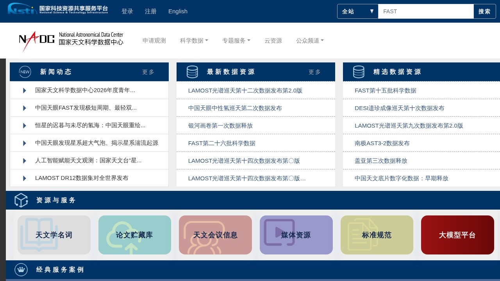Open FAST第十五批科学数据
This screenshot has width=500, height=281.
[386, 91]
